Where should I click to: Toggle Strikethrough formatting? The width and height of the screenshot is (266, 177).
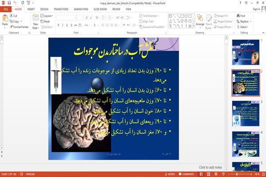click(x=75, y=25)
